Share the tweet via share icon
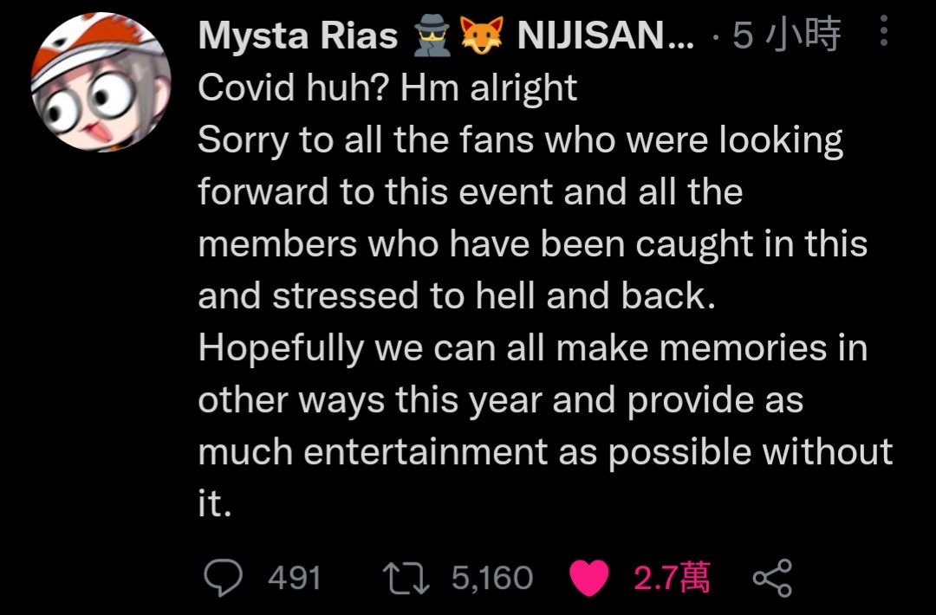This screenshot has height=615, width=936. (772, 578)
